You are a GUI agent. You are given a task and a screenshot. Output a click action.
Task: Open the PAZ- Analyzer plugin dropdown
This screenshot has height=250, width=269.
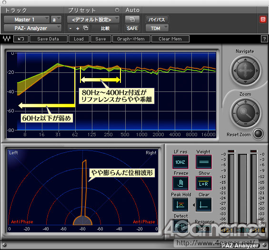pos(32,28)
